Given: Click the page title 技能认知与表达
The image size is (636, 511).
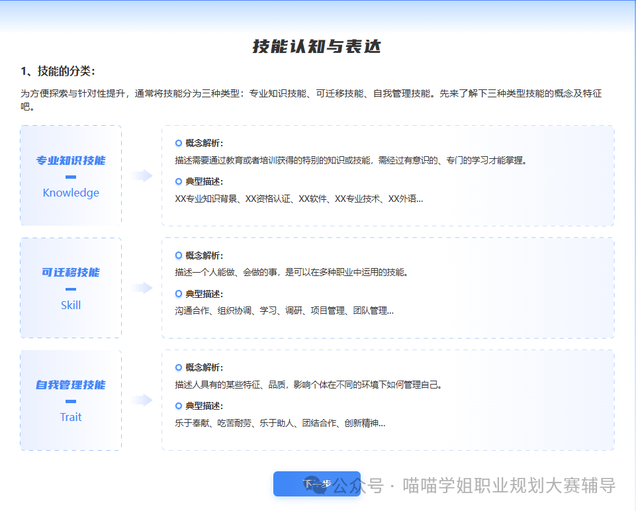Looking at the screenshot, I should click(317, 46).
